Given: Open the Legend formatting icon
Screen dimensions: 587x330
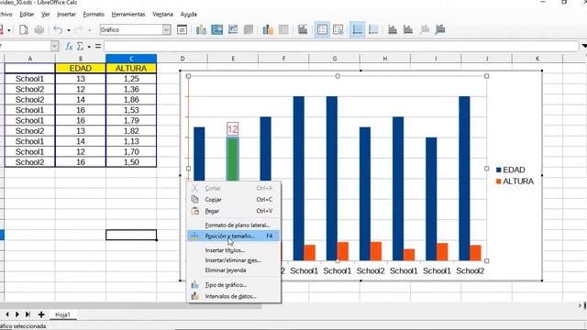Looking at the screenshot, I should click(x=338, y=29).
